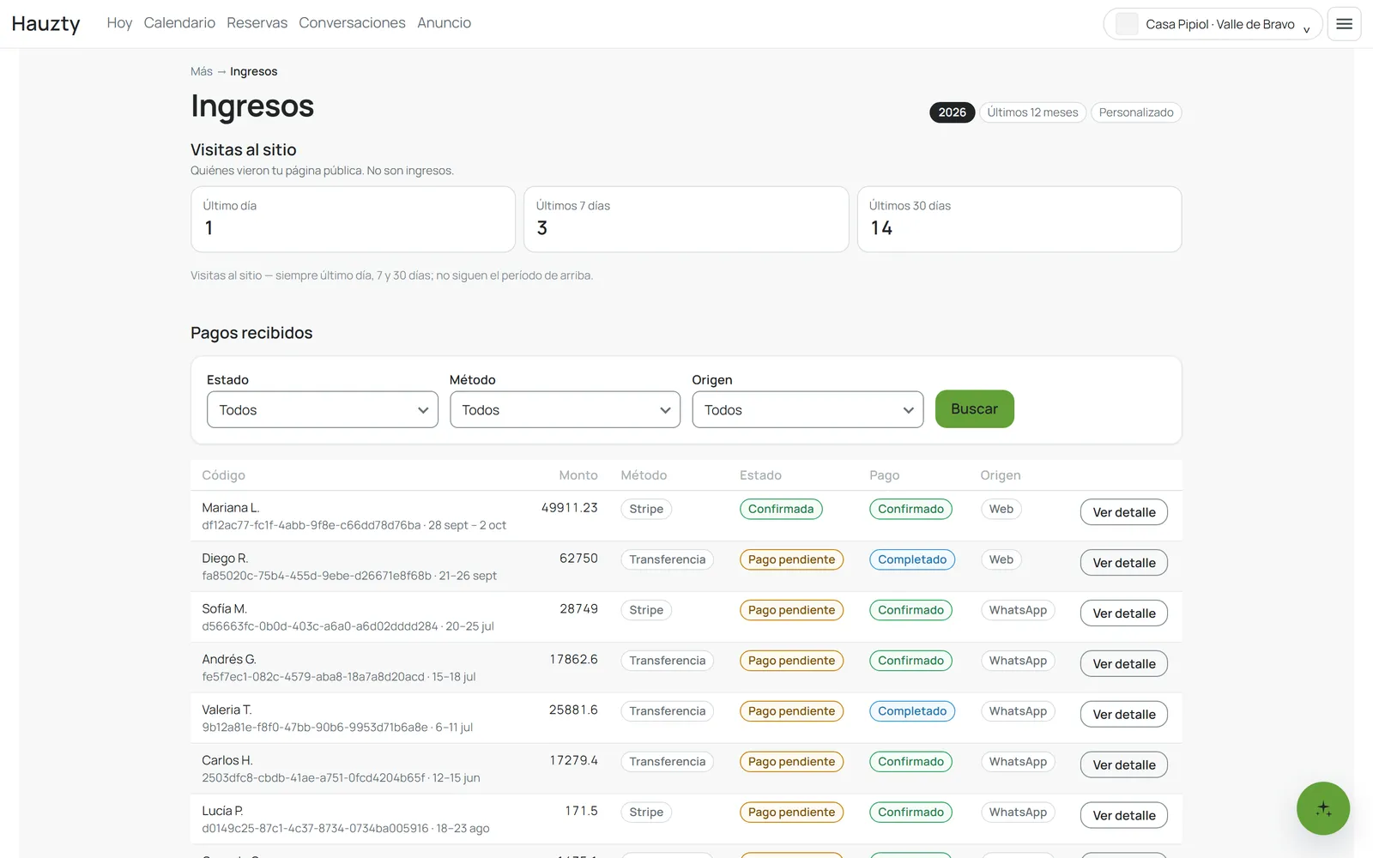The height and width of the screenshot is (858, 1373).
Task: View details for Mariana L. payment
Action: (x=1123, y=512)
